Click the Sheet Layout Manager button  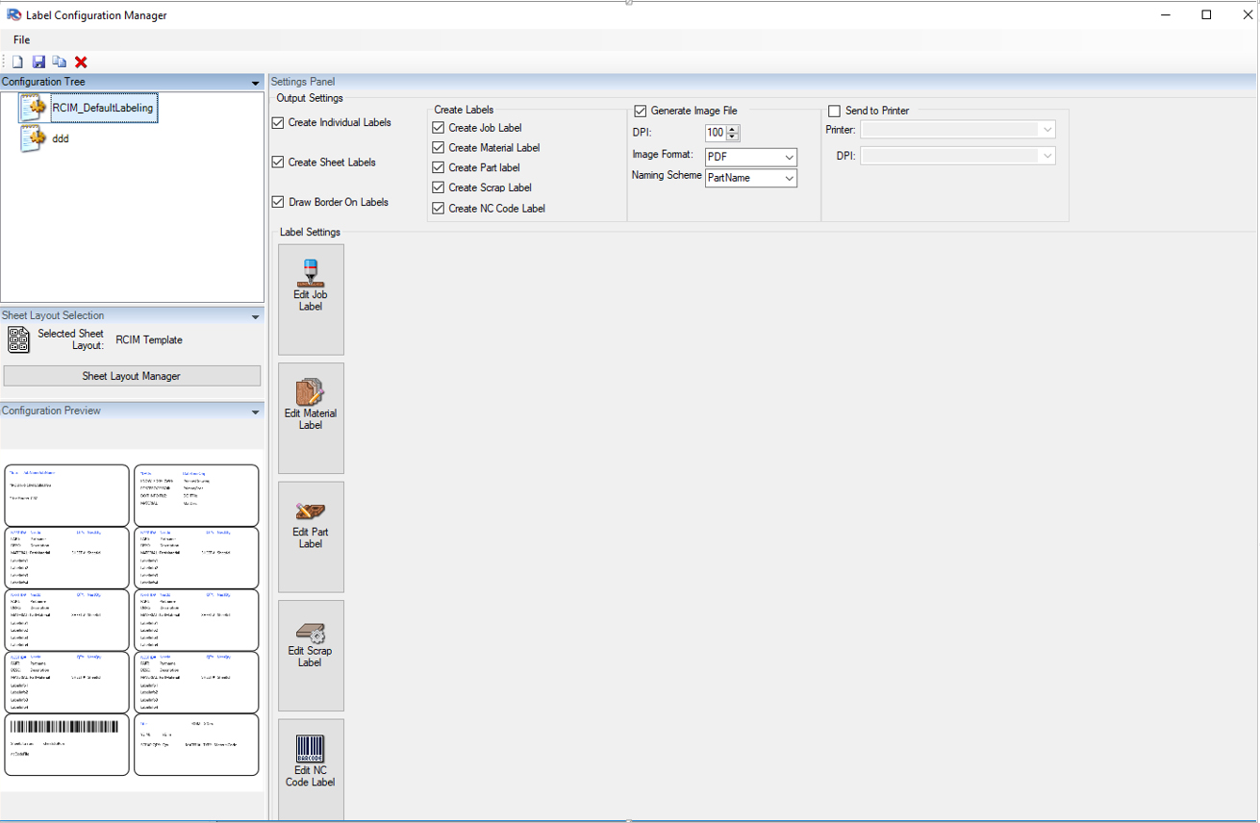[131, 375]
